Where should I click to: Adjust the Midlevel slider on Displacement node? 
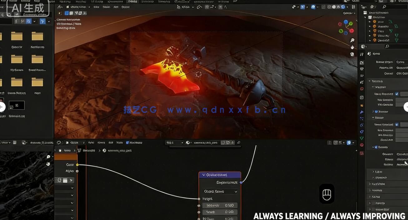(x=220, y=205)
